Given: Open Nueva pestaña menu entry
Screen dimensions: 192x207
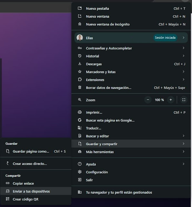Looking at the screenshot, I should pyautogui.click(x=131, y=8).
